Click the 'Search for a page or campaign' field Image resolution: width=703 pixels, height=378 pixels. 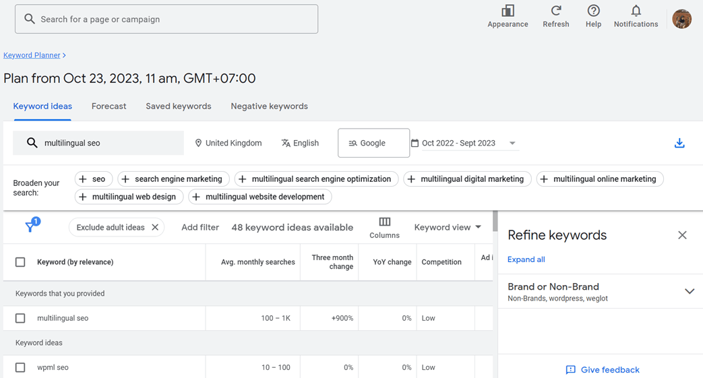[x=166, y=20]
